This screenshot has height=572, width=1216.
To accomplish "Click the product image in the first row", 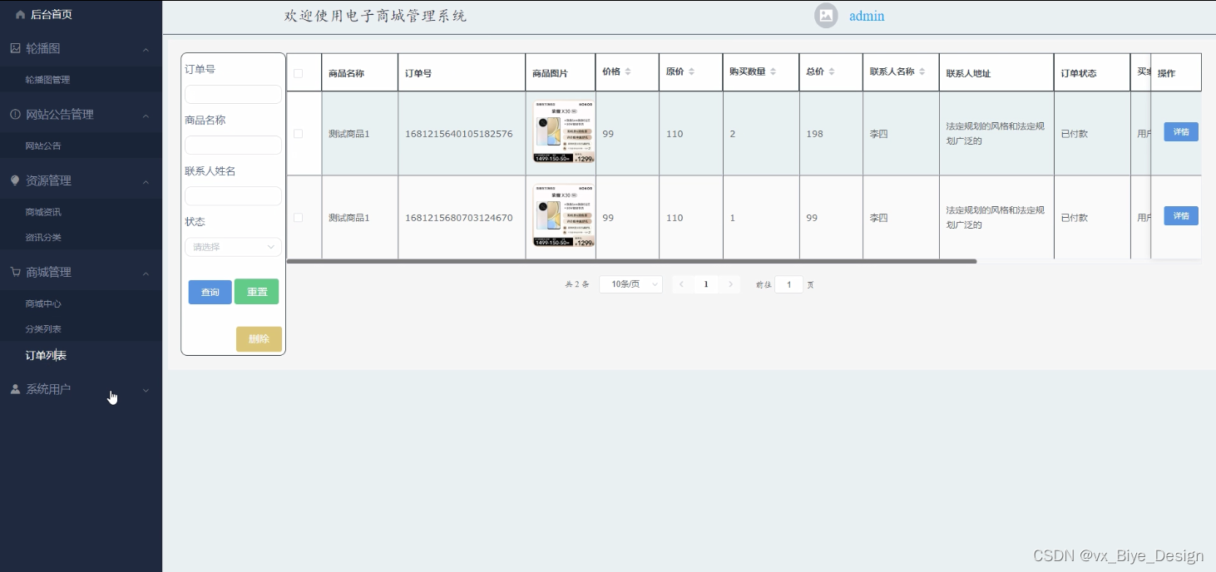I will coord(563,132).
